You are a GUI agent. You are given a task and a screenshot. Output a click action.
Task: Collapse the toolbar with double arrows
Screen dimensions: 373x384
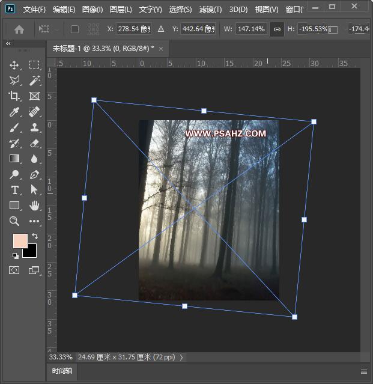tap(8, 44)
